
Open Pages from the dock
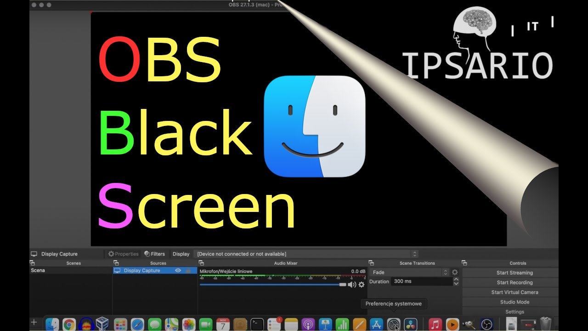[359, 324]
